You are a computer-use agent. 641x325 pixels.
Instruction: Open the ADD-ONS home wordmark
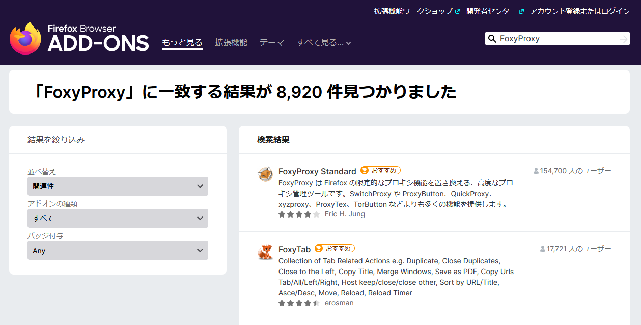(98, 43)
